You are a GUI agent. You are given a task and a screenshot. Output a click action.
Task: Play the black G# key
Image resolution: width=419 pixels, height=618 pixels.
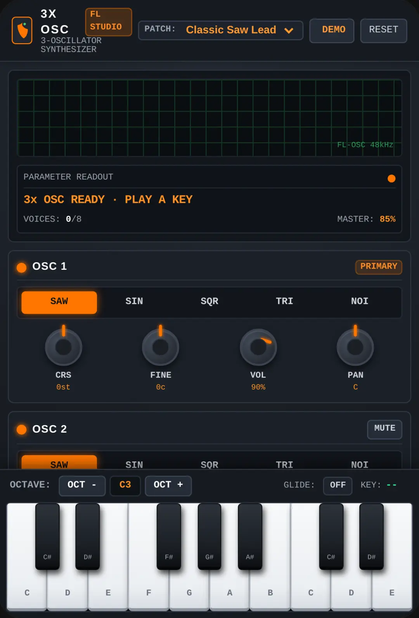[x=209, y=536]
